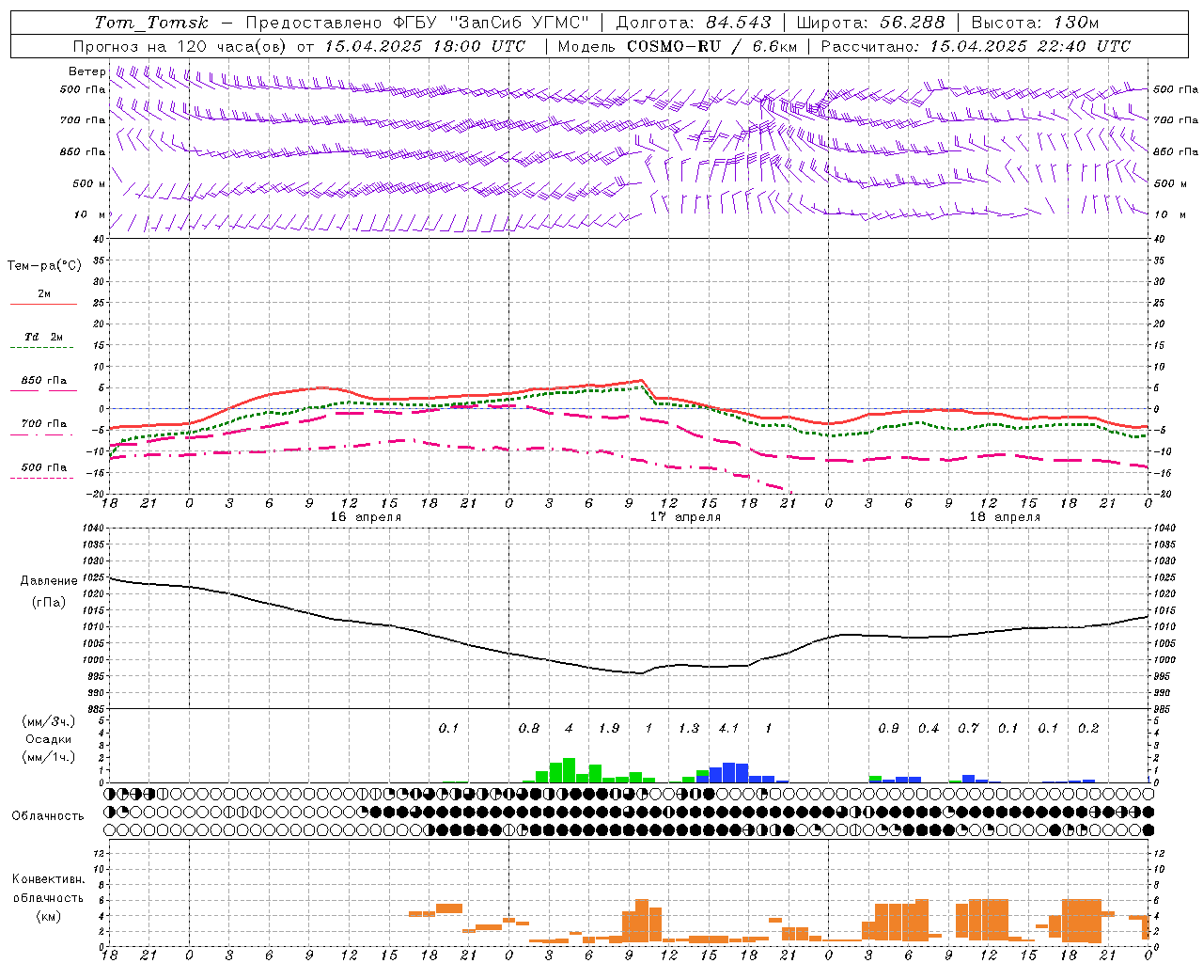Click the 'Конвективн.' convective cloud label
Screen dimensions: 1203x963
pos(48,879)
